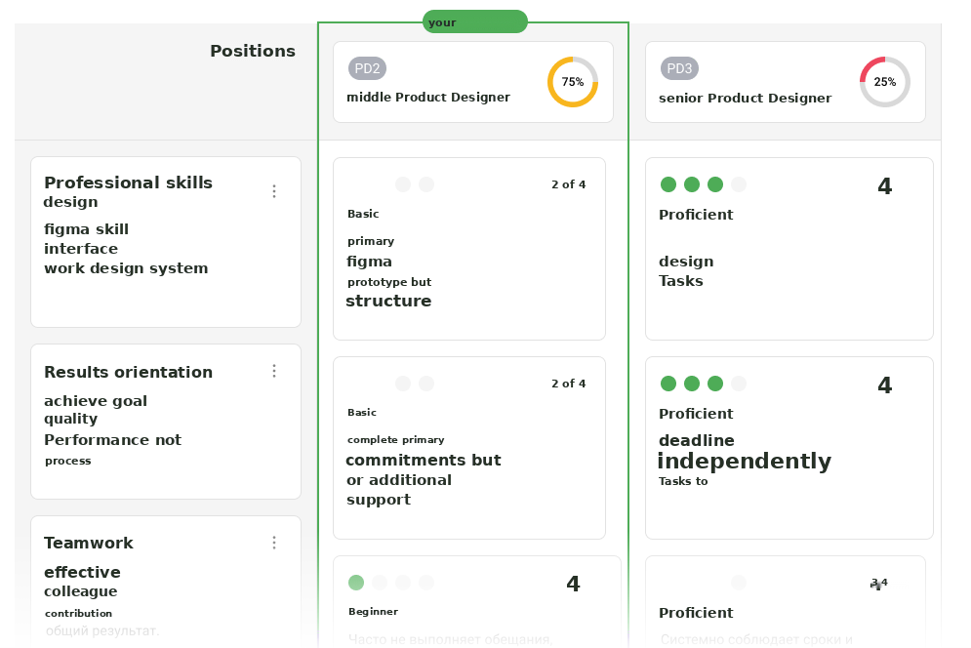Click the 75% progress ring
Screen dimensions: 971x648
coord(573,82)
